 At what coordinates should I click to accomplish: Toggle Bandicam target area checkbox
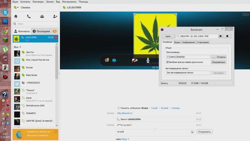178,36
